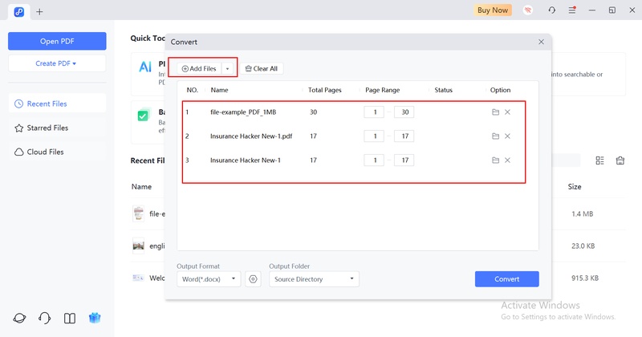The height and width of the screenshot is (337, 642).
Task: Click the Buy Now button
Action: [x=493, y=10]
